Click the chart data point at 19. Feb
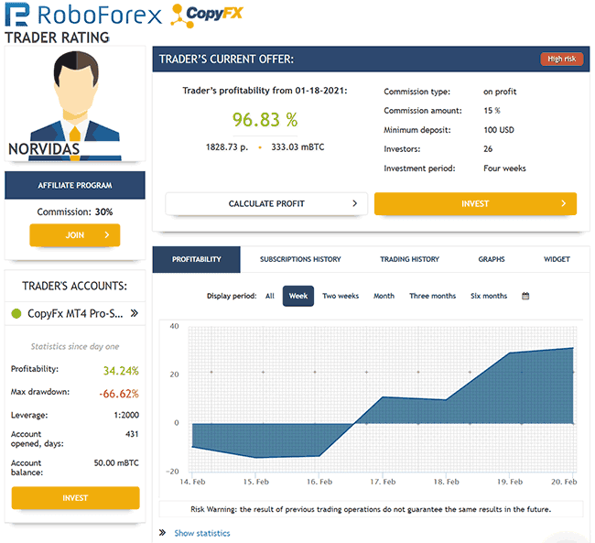Screen dimensions: 595x543 click(510, 353)
